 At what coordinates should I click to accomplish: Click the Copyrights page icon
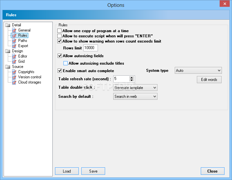coord(14,72)
